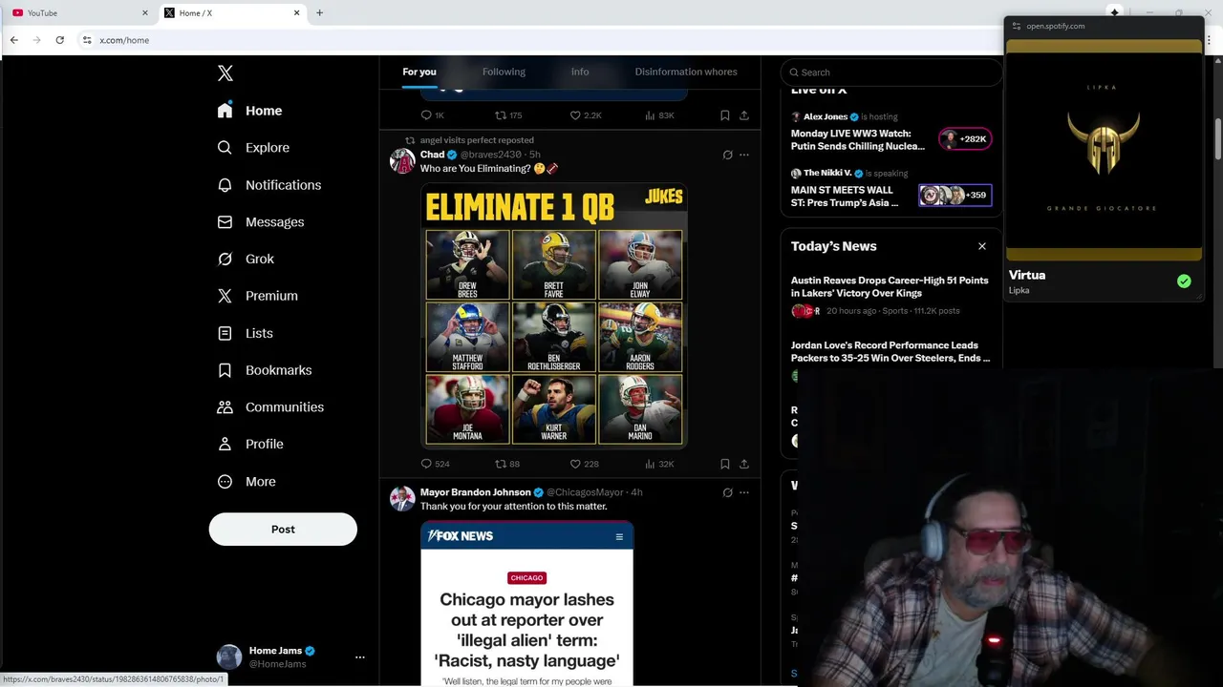View analytics of top post showing 83K

pyautogui.click(x=659, y=115)
